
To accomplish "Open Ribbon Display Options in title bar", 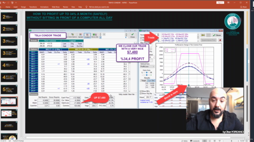I will click(x=229, y=3).
